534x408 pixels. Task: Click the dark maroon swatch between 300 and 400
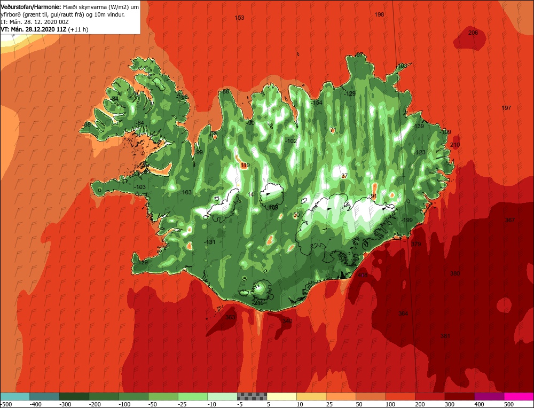pyautogui.click(x=459, y=396)
